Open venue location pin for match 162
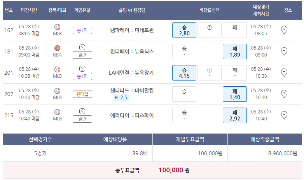304x180 pixels. [284, 30]
